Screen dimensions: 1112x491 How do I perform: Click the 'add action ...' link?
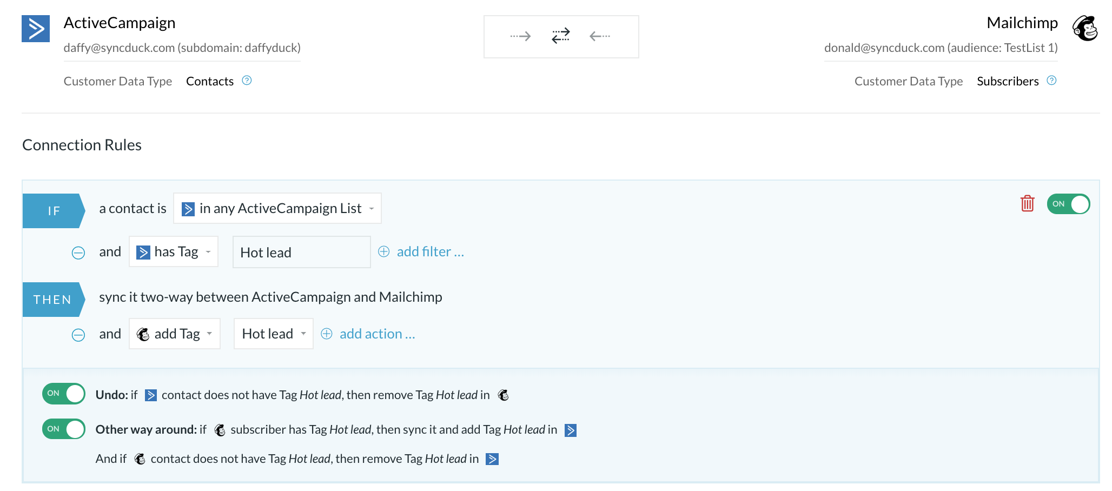click(x=378, y=334)
